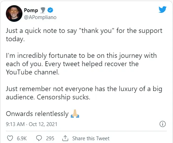
Task: Click the 6.9K likes count
Action: [22, 138]
